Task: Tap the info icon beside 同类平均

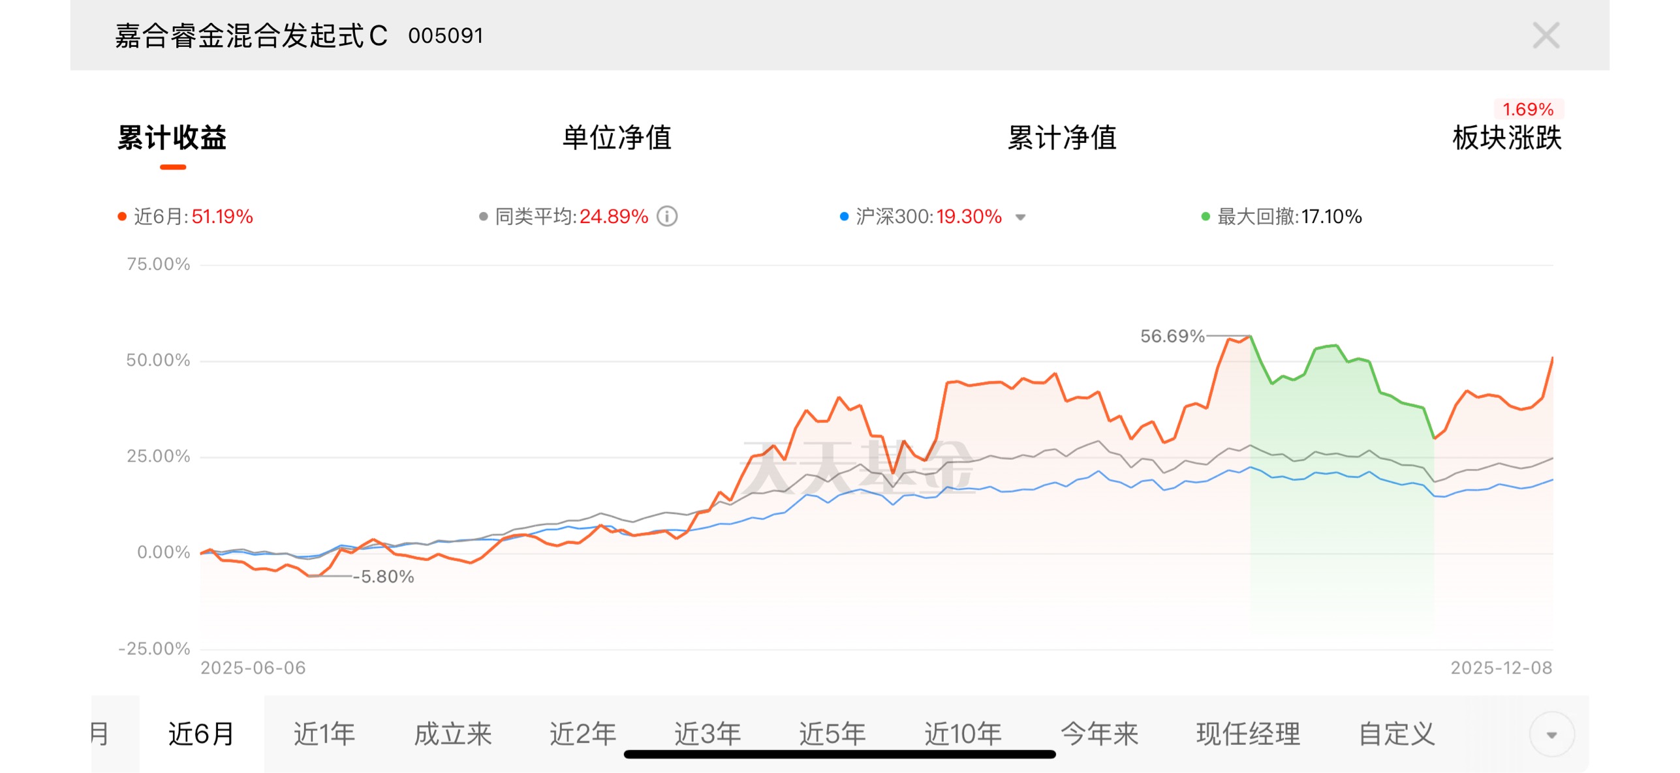Action: click(667, 217)
